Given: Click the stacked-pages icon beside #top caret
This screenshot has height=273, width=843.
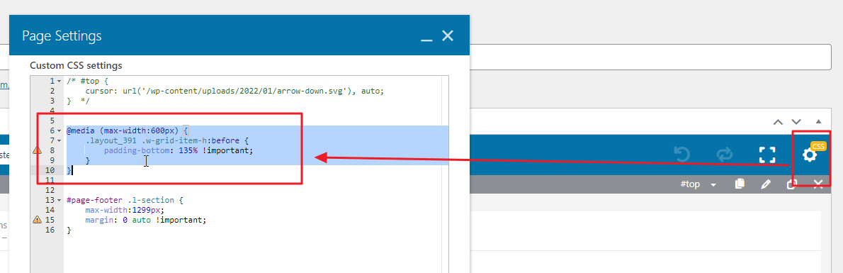Looking at the screenshot, I should (x=740, y=184).
